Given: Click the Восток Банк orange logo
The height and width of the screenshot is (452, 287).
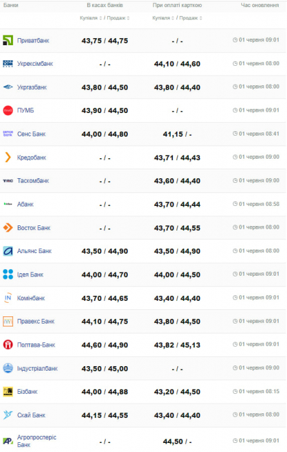Looking at the screenshot, I should 8,228.
